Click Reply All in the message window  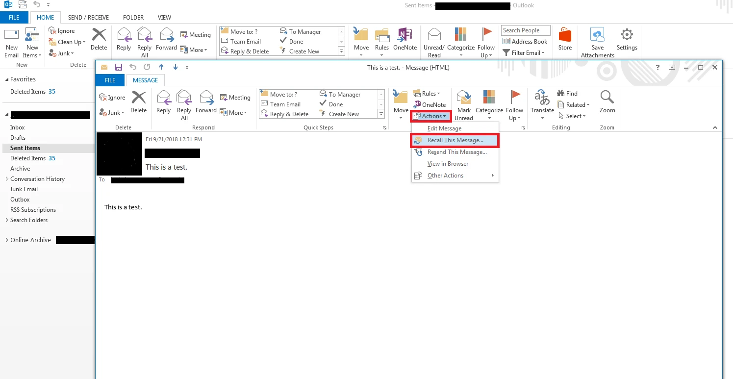(184, 103)
